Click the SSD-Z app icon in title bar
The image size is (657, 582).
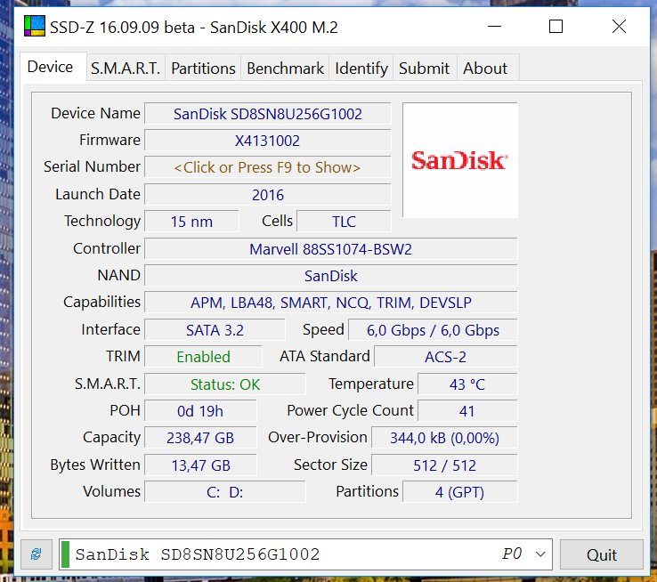[35, 26]
